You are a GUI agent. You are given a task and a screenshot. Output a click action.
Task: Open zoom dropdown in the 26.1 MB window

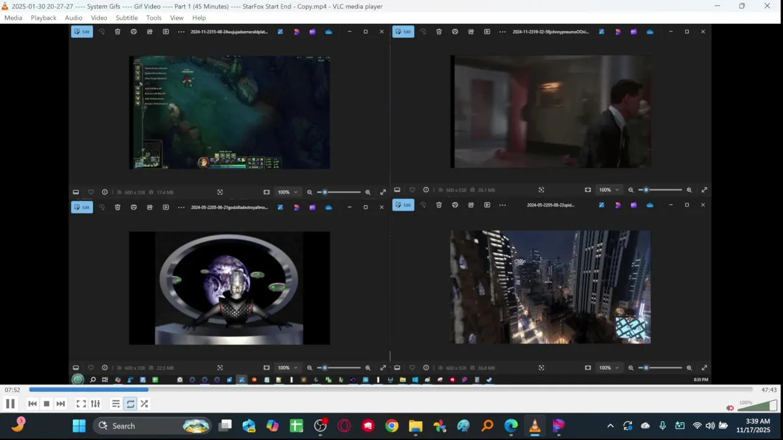click(609, 190)
